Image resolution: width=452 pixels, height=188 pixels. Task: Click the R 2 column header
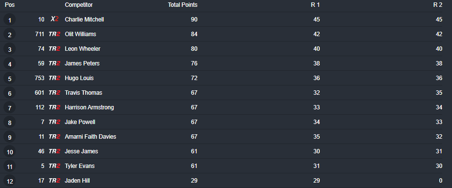coord(438,5)
